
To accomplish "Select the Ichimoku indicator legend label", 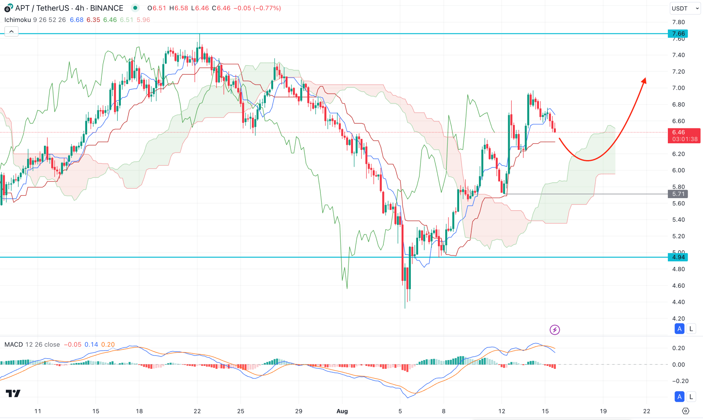I will (18, 20).
